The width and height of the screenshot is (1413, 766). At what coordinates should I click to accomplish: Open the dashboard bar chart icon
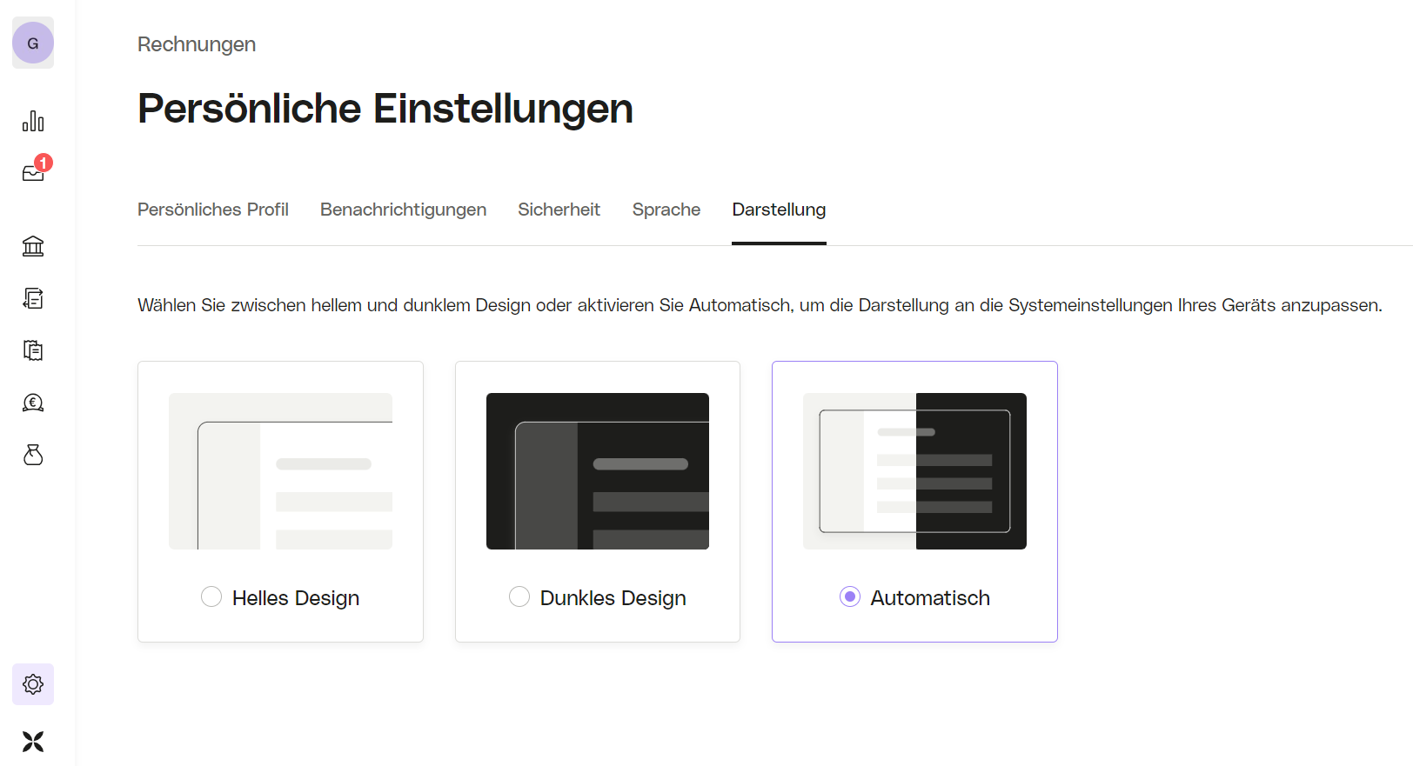click(33, 121)
